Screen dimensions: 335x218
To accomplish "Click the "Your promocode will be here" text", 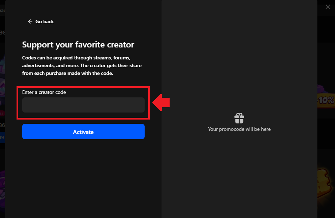I will pyautogui.click(x=239, y=129).
